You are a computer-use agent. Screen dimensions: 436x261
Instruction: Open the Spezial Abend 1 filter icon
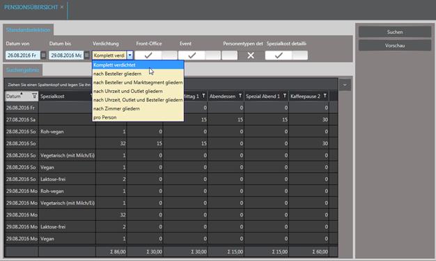pos(284,96)
